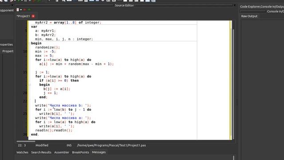
Task: Click the 'for i := low(b) to j - 1' line
Action: click(63, 110)
